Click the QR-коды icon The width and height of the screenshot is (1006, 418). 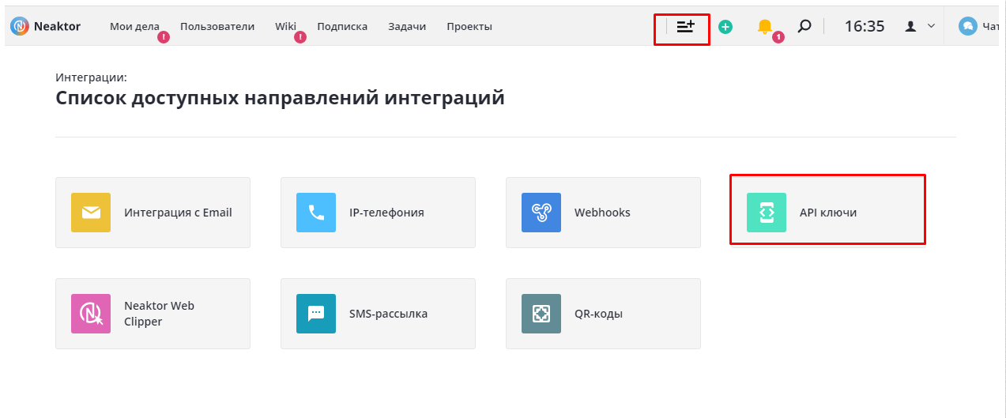(x=541, y=314)
